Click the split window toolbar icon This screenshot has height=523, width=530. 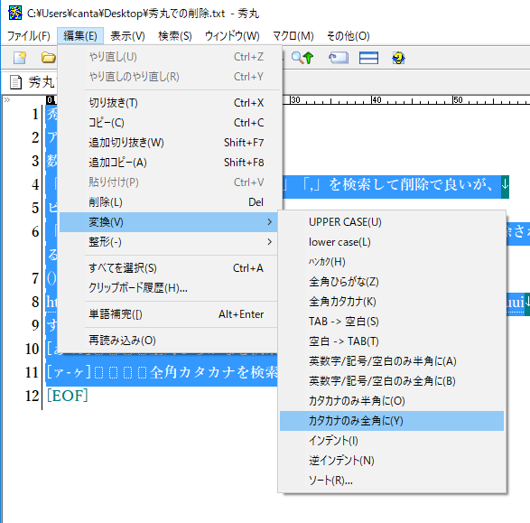coord(368,58)
